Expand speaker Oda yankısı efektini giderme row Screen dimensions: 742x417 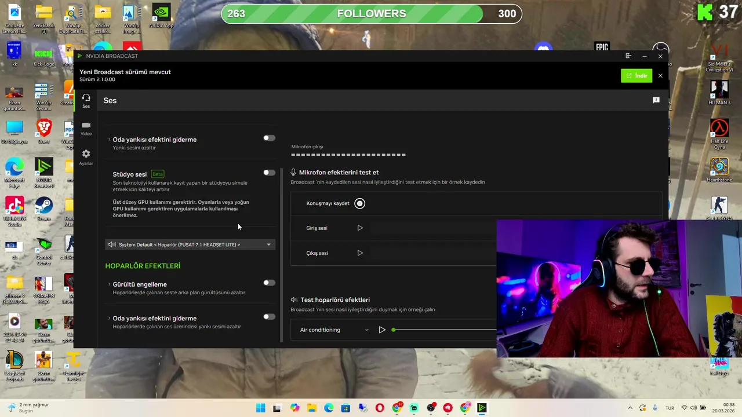[109, 318]
